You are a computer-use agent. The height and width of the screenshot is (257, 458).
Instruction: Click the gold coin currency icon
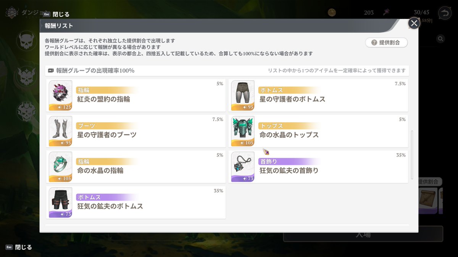click(332, 12)
